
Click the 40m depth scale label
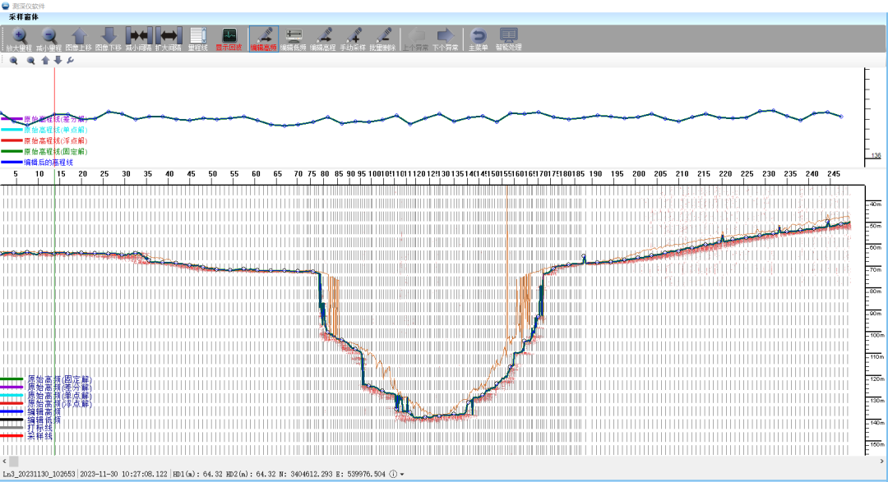(876, 204)
